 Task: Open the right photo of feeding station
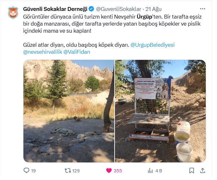[161, 111]
